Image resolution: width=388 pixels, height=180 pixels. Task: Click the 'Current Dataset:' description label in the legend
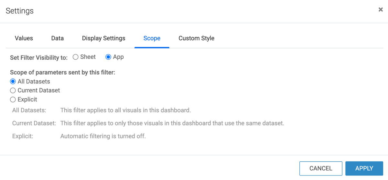34,123
